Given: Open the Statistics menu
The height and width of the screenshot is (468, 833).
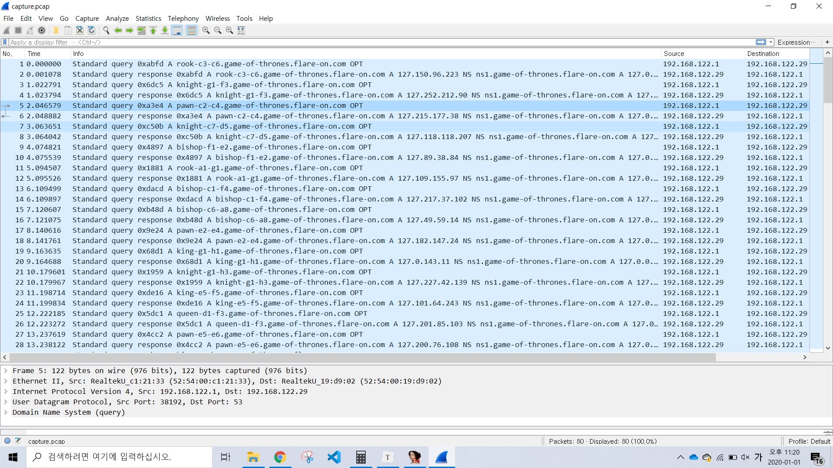Looking at the screenshot, I should coord(148,18).
